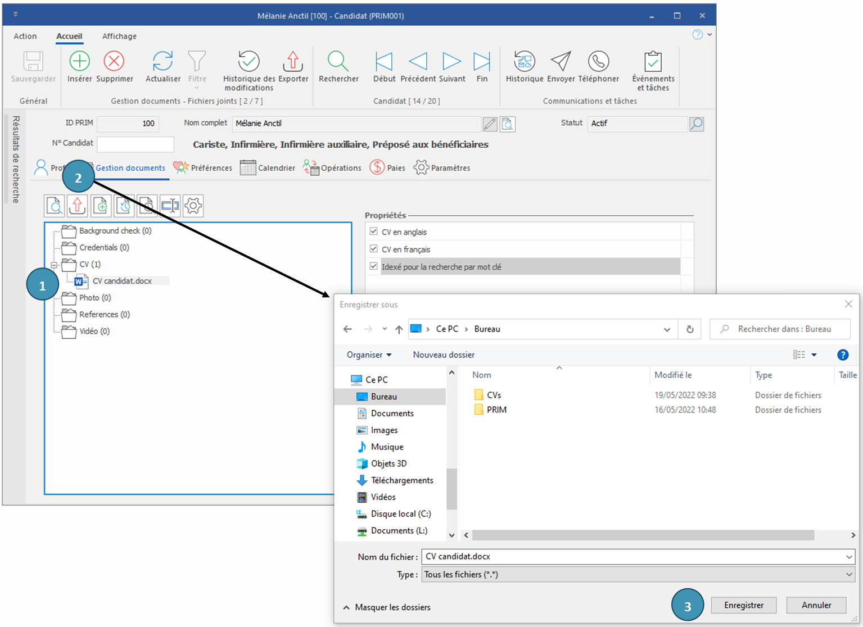This screenshot has width=863, height=627.
Task: Switch to the Affichage ribbon tab
Action: point(119,36)
